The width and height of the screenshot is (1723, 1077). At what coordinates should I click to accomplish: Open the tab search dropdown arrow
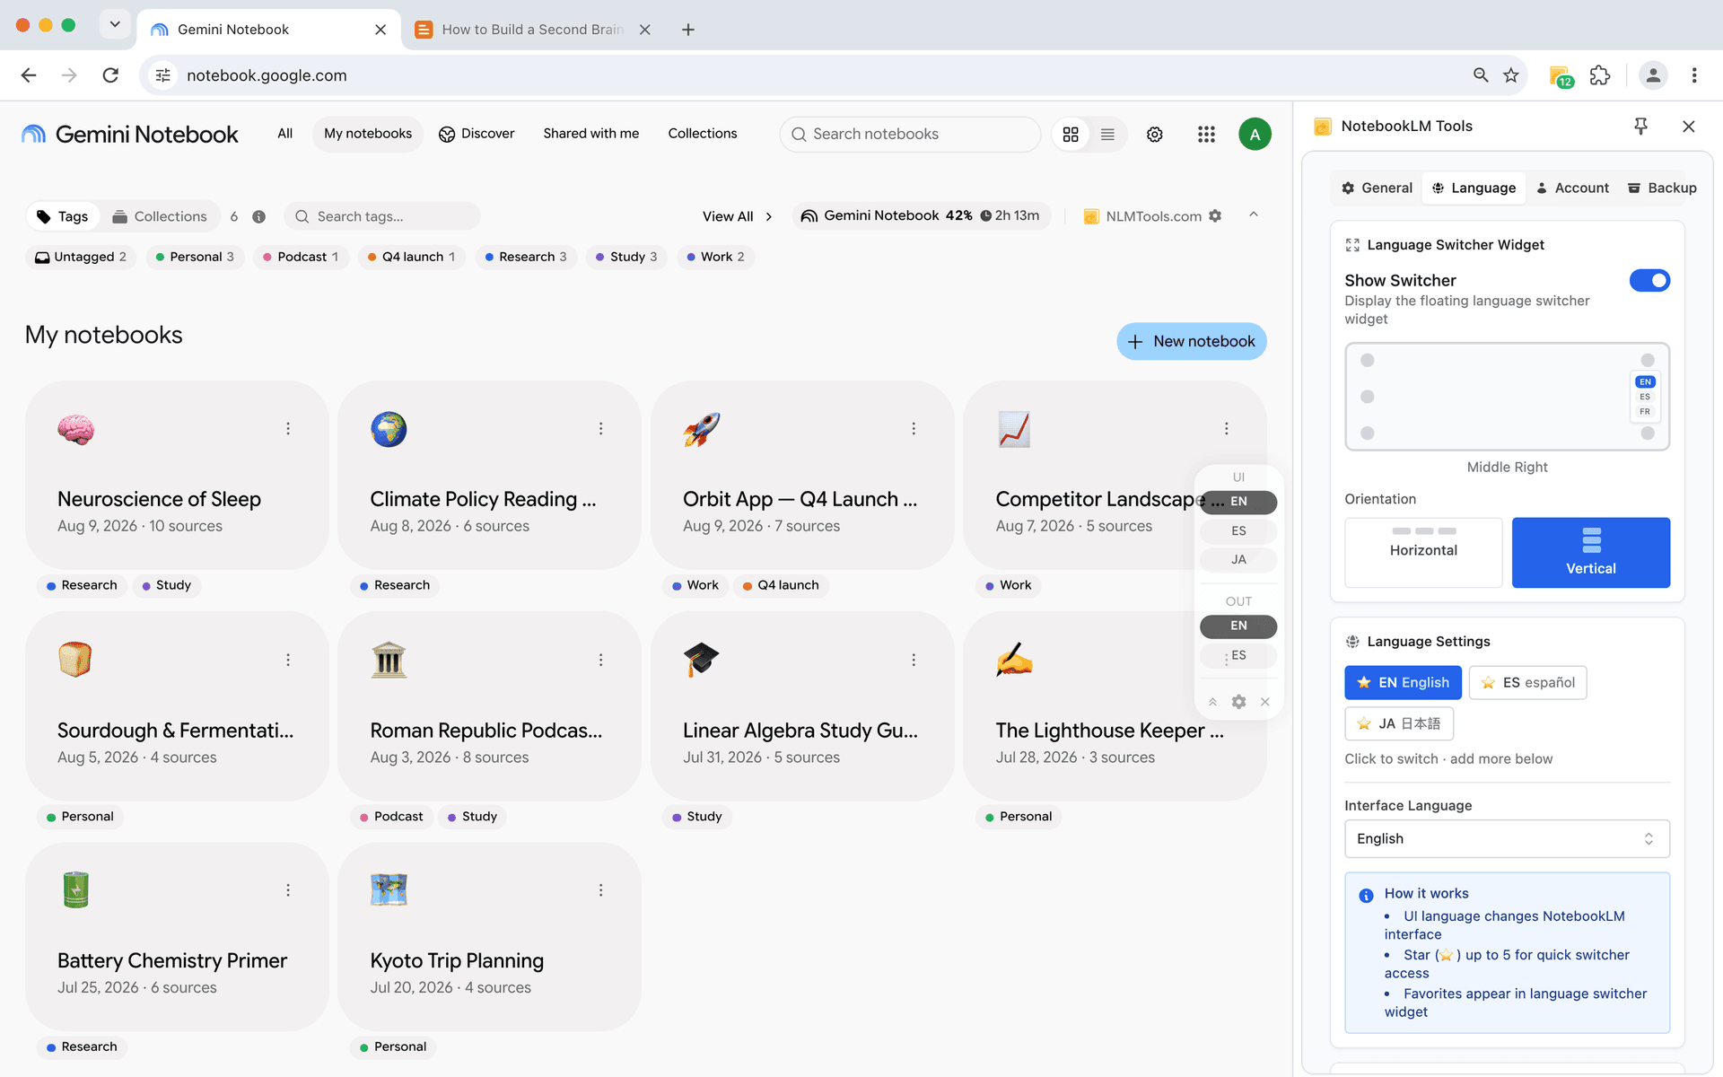coord(115,24)
